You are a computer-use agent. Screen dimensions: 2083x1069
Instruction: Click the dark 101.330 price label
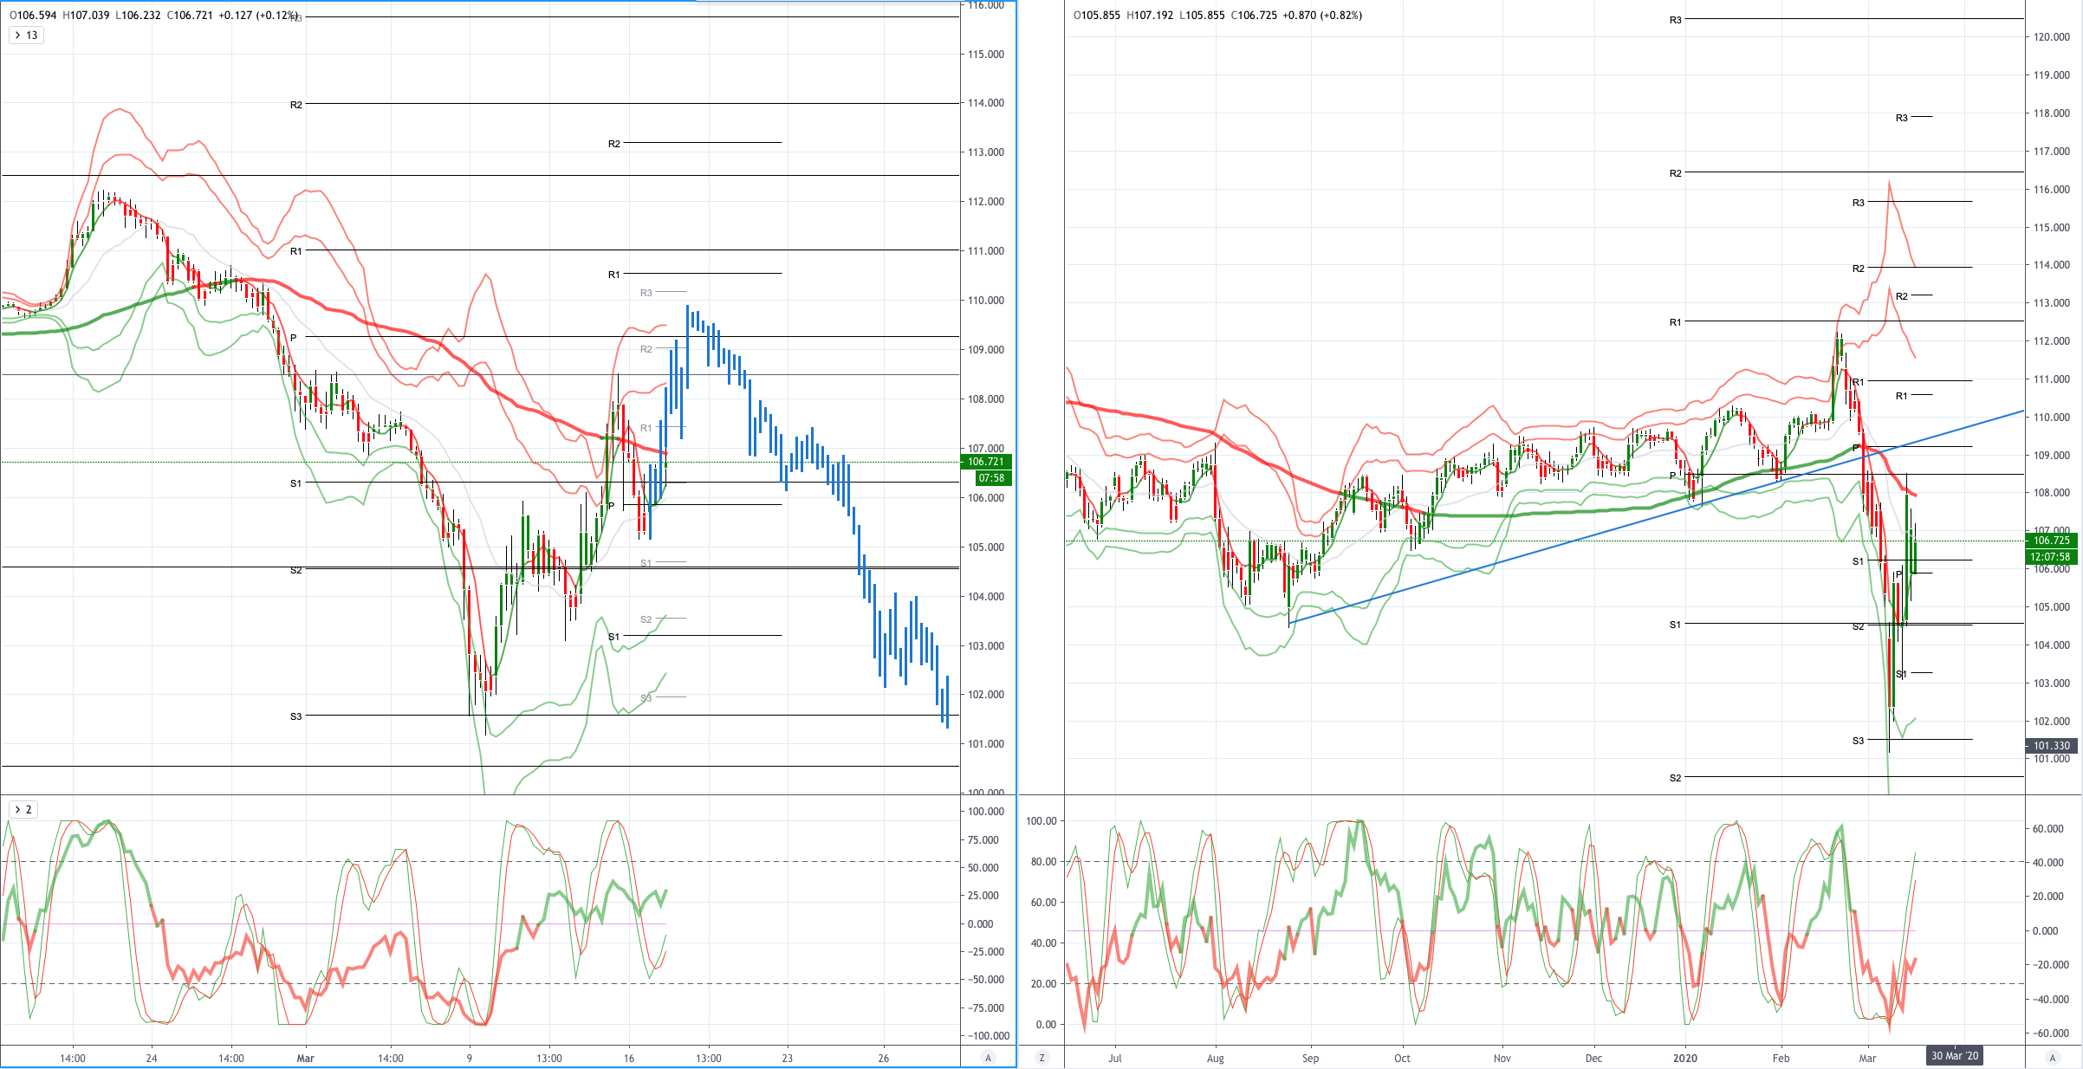(2051, 746)
